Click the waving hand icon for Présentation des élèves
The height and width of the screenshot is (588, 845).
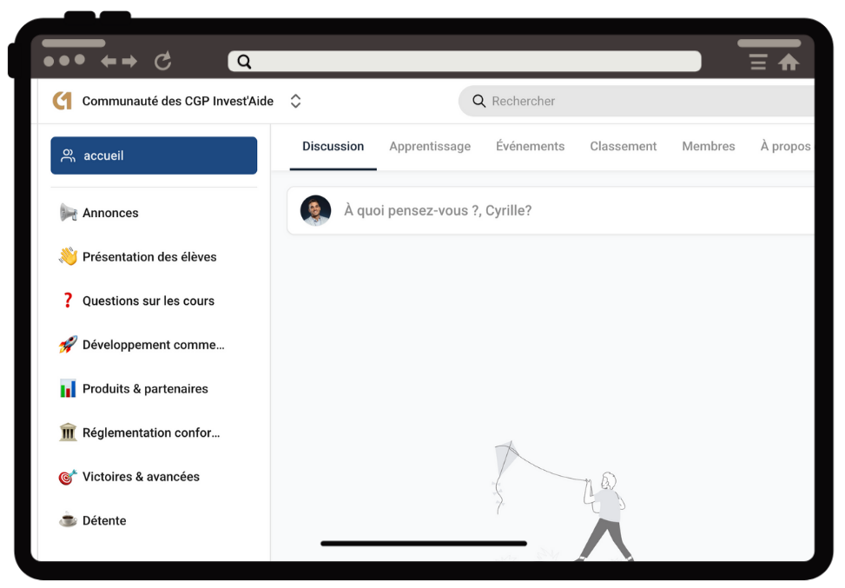click(x=68, y=257)
